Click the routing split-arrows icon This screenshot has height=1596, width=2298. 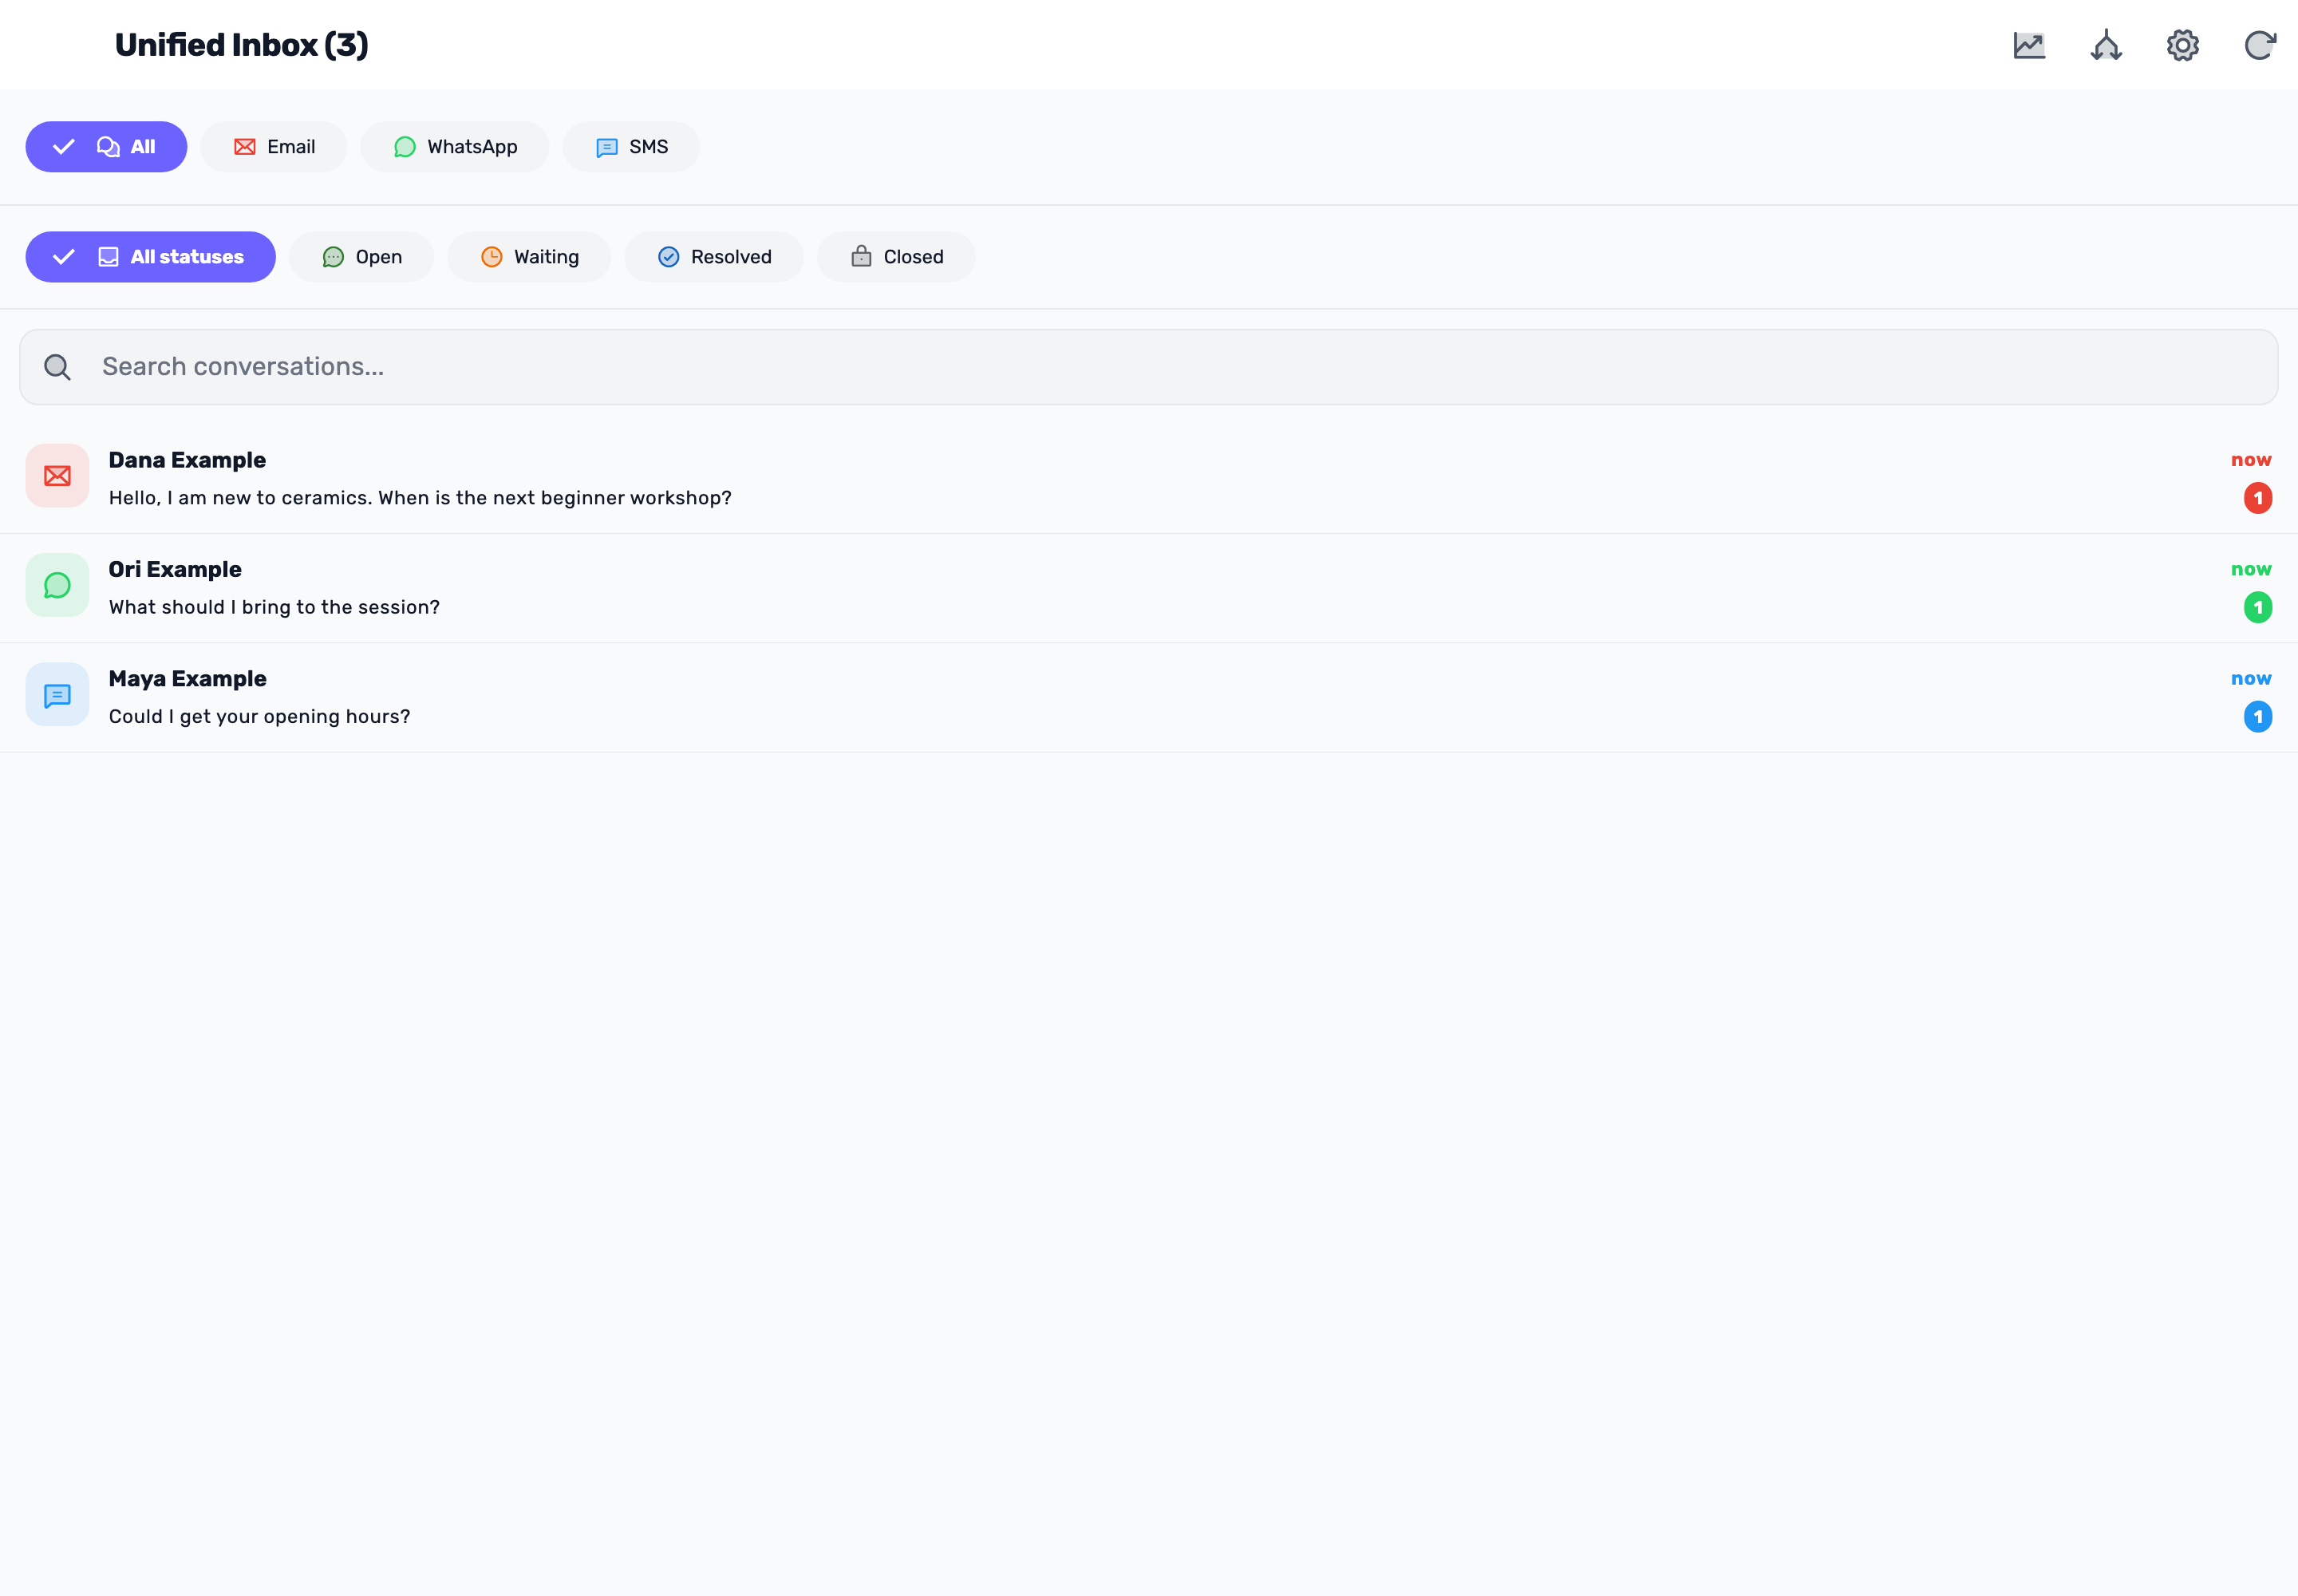pos(2106,45)
